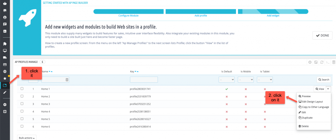336x140 pixels.
Task: Select the Home 3 row checkbox
Action: tap(22, 104)
